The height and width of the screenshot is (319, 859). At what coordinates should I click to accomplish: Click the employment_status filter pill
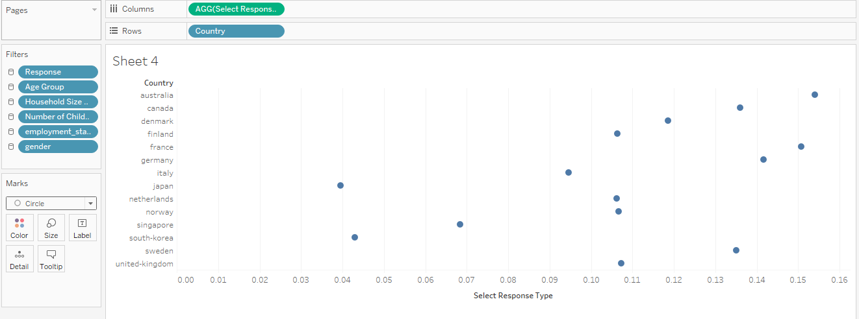pyautogui.click(x=58, y=132)
